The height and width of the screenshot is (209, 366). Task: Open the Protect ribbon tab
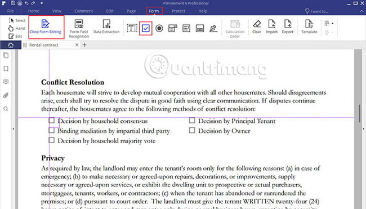[178, 11]
